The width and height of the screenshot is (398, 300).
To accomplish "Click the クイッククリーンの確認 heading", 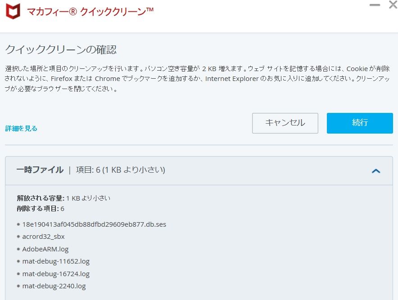I will (x=61, y=49).
